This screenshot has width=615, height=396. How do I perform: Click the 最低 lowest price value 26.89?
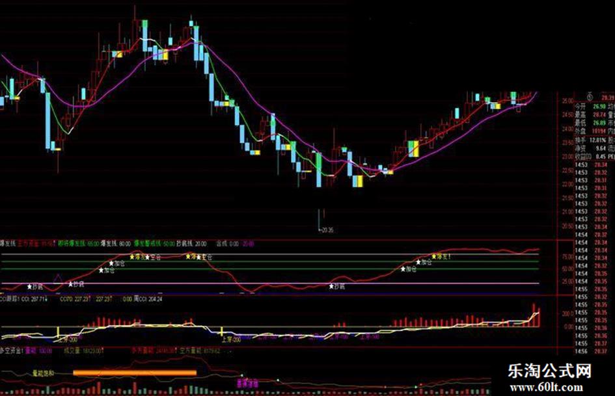click(599, 123)
